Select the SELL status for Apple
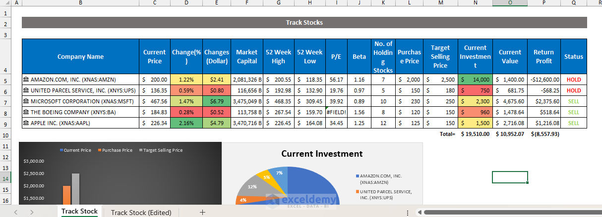 pyautogui.click(x=574, y=123)
